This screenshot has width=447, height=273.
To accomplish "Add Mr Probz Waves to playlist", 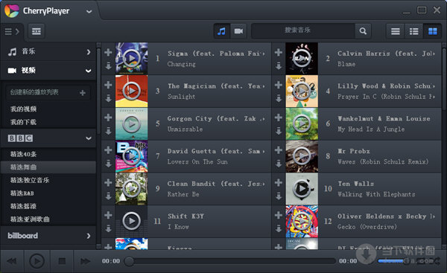I will 278,150.
